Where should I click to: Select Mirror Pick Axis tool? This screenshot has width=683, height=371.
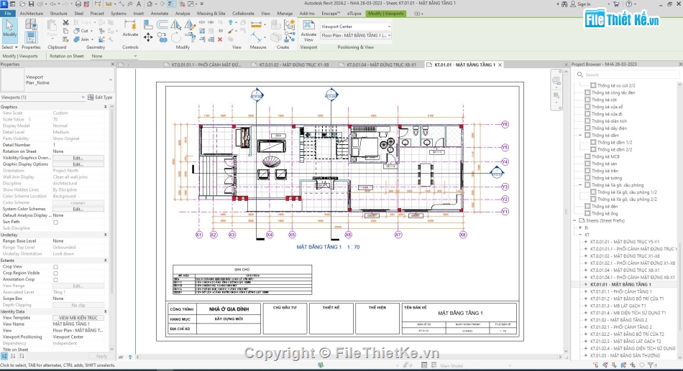click(176, 24)
